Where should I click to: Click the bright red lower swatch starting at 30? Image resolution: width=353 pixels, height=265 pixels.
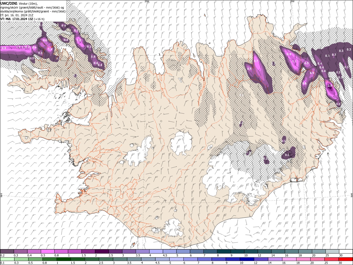(x=345, y=259)
